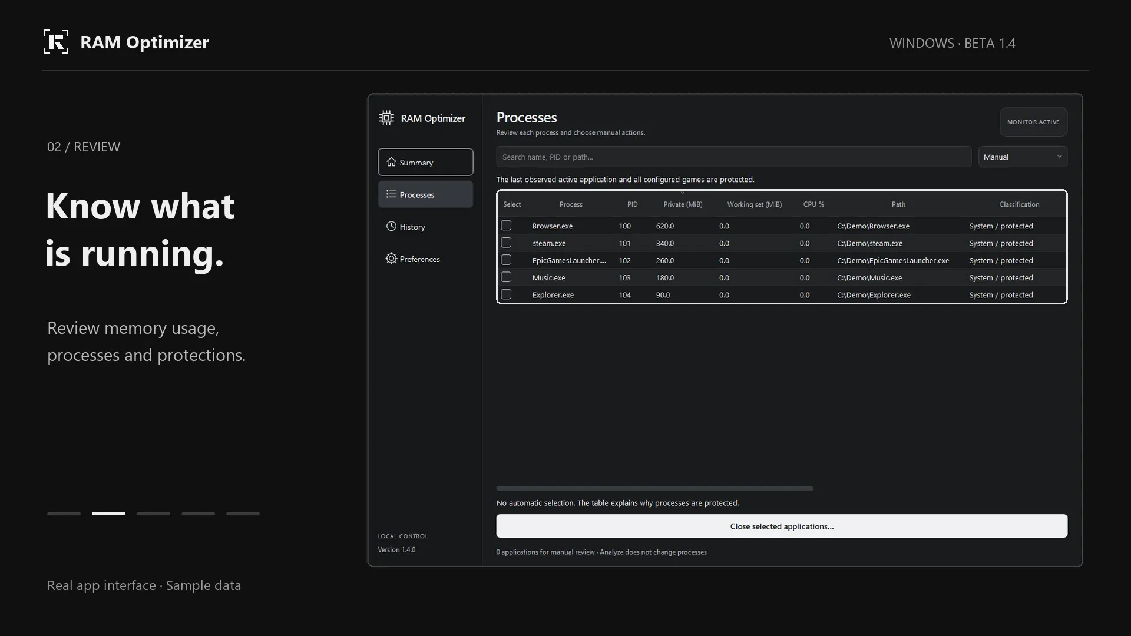Enable the Explorer.exe checkbox
Screen dimensions: 1131x636
506,294
